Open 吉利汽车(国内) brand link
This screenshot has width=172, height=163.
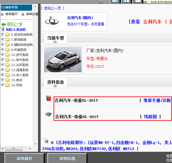[80, 18]
